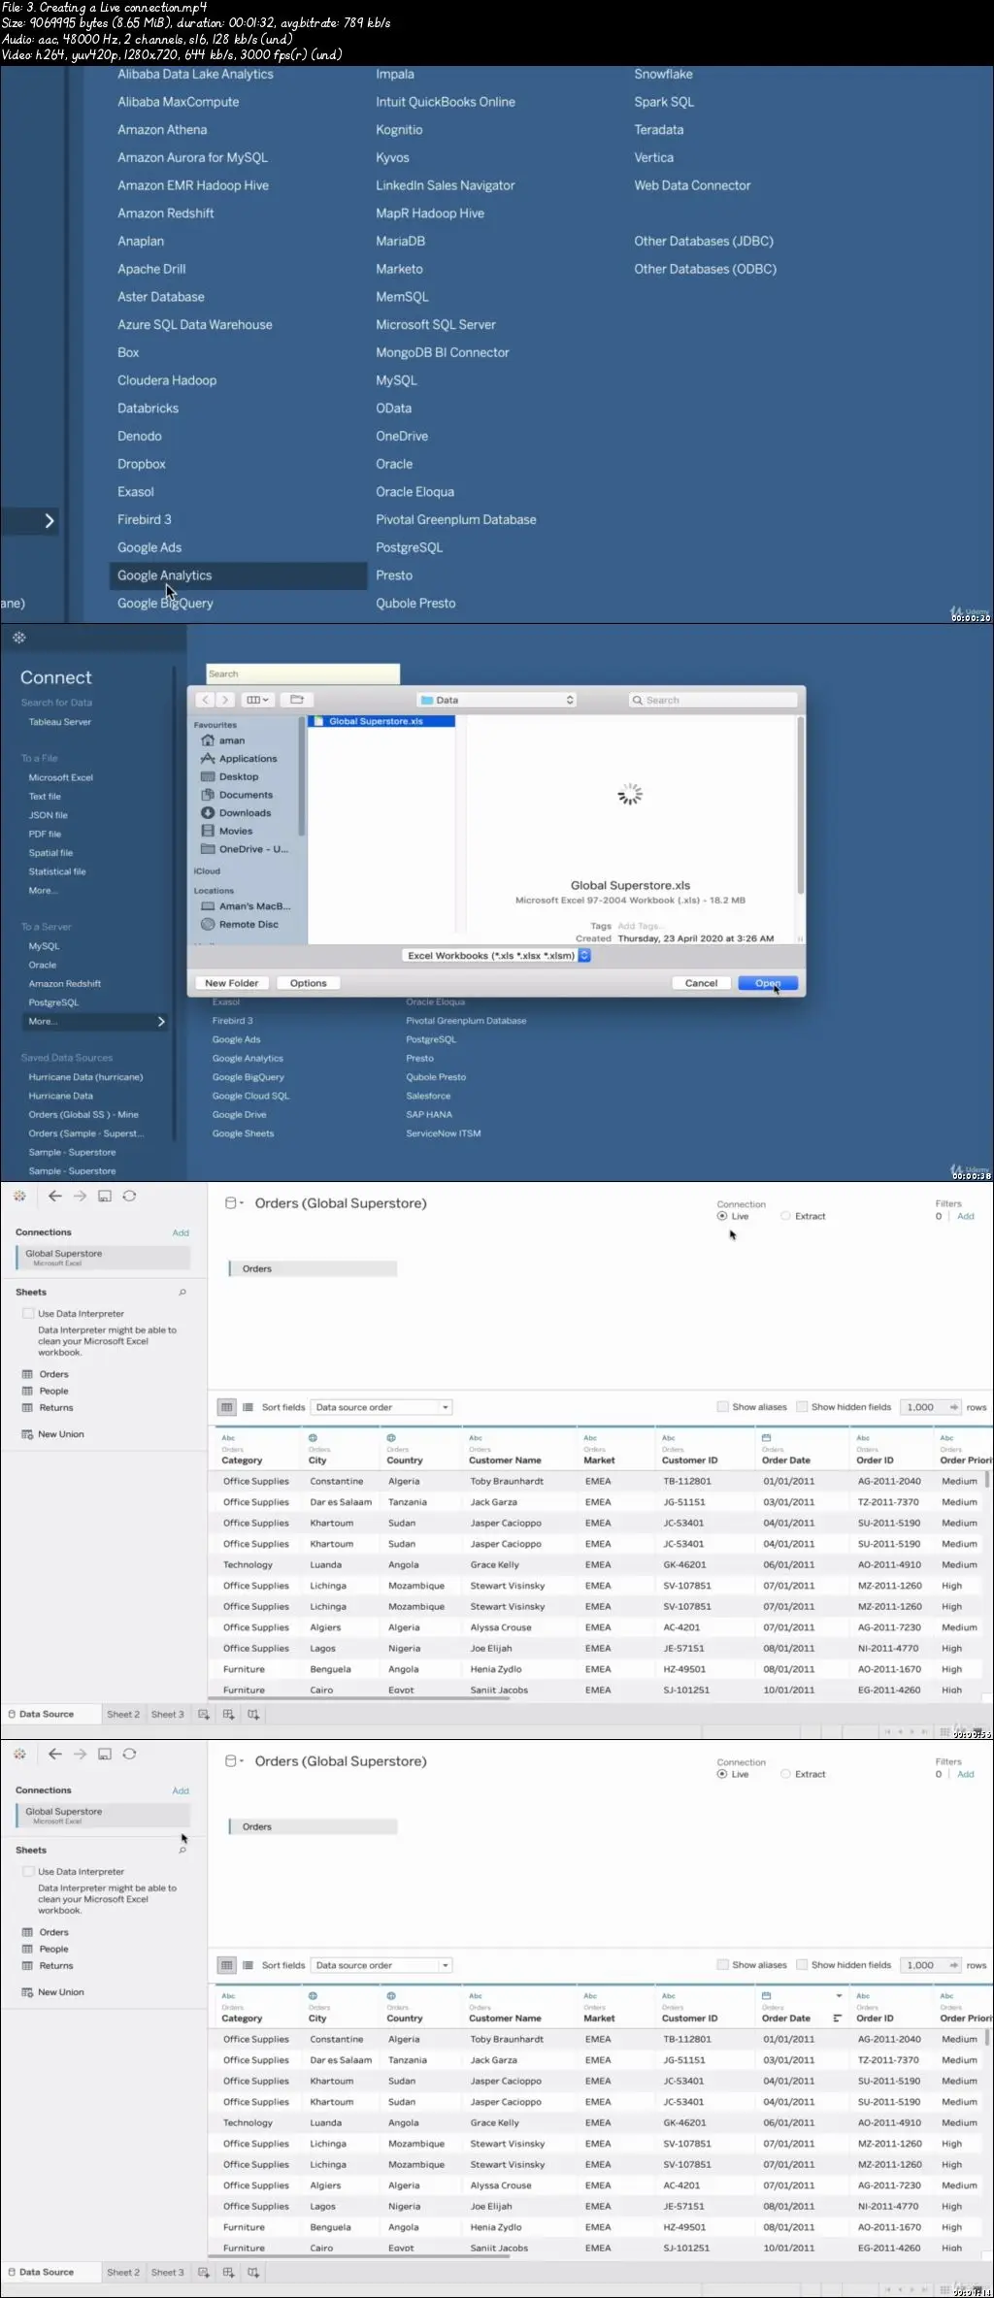Click the Text file option under To a File

45,797
